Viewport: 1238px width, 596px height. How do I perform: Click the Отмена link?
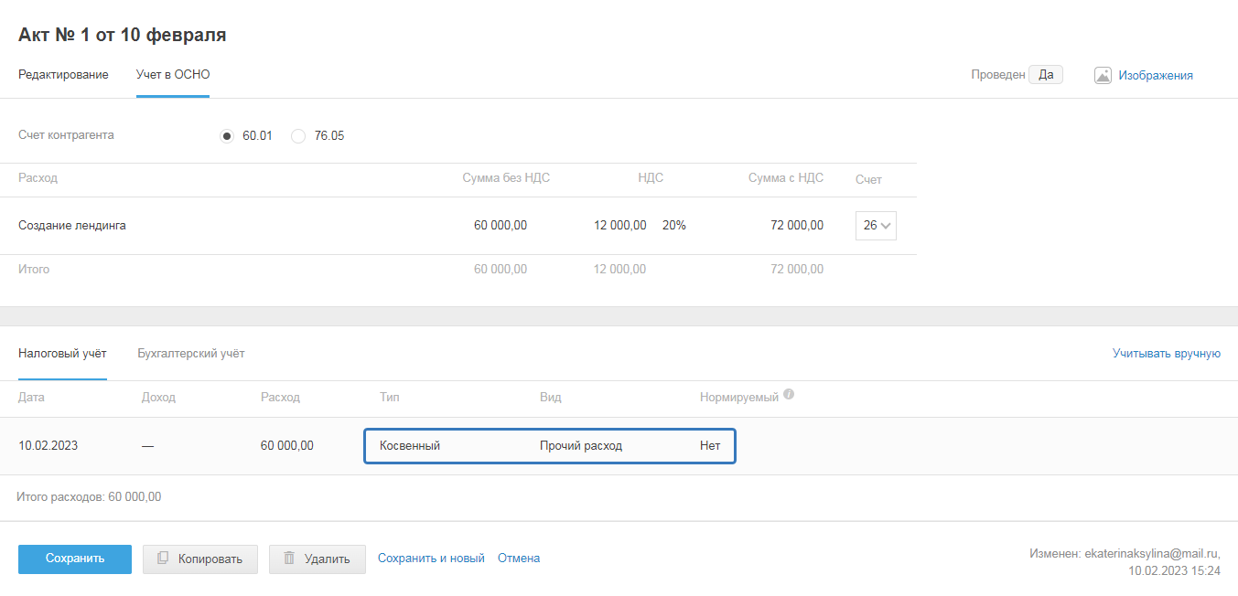click(519, 559)
